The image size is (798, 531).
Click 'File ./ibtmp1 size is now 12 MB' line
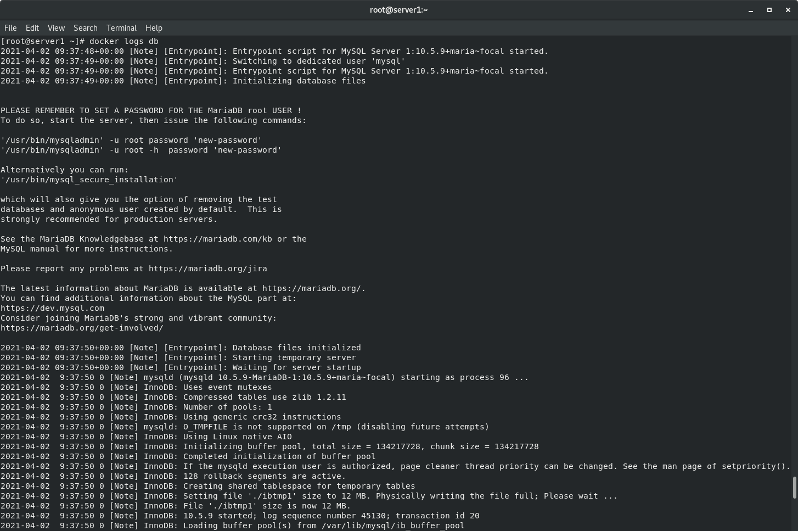click(176, 506)
